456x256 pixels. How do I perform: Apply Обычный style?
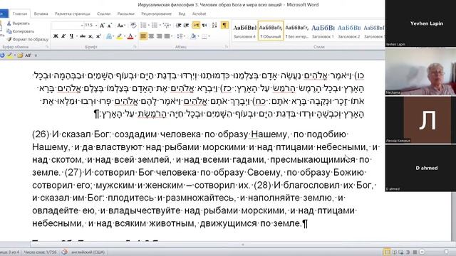point(271,31)
